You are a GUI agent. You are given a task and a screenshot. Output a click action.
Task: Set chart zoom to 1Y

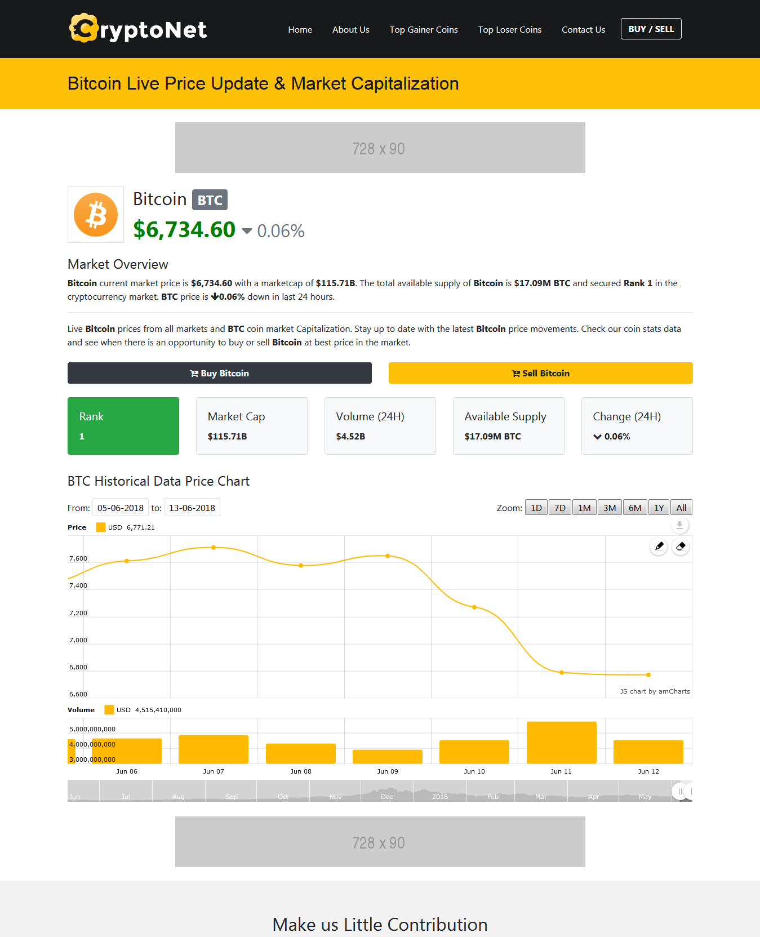pos(659,508)
